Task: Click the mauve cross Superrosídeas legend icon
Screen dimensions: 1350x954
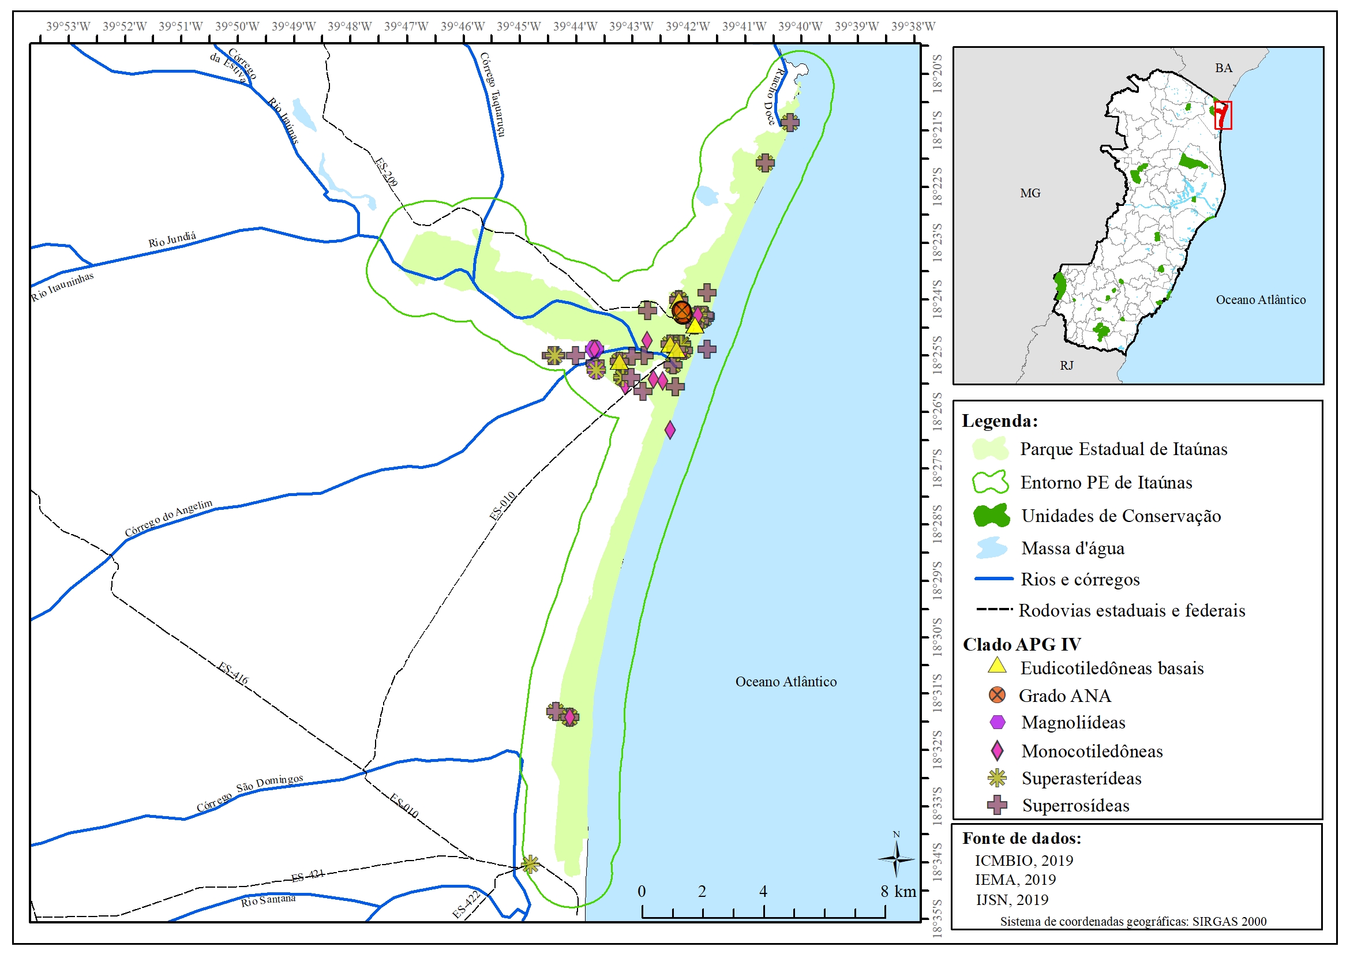Action: (997, 805)
